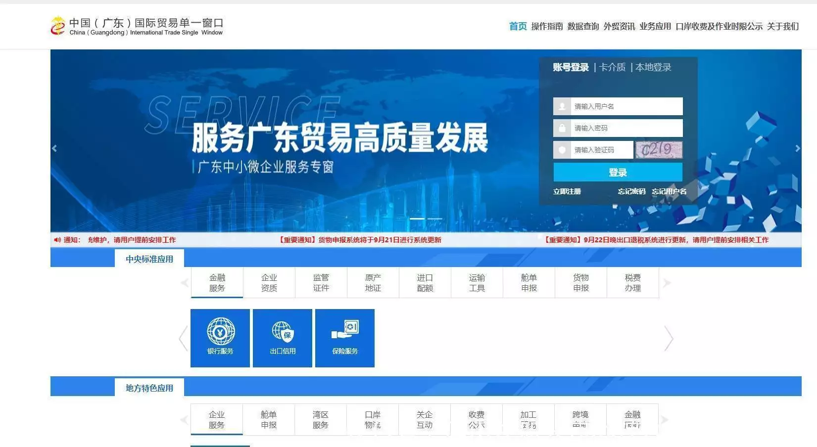Open 关于我们 in top navigation
Image resolution: width=817 pixels, height=447 pixels.
pyautogui.click(x=783, y=26)
